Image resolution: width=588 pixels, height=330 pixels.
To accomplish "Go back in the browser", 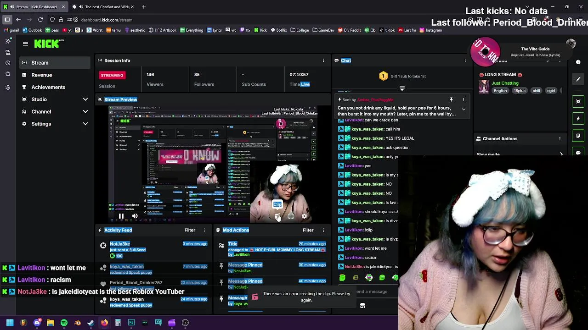I will coord(18,20).
